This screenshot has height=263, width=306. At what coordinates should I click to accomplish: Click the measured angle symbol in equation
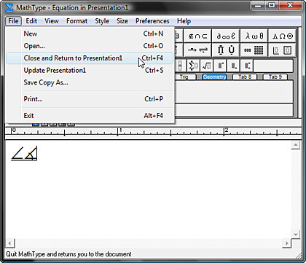[x=31, y=153]
